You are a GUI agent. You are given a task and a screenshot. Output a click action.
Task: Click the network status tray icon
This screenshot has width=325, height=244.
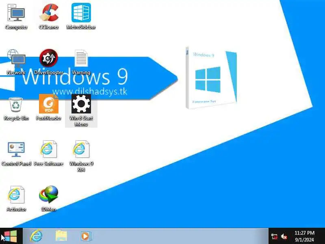click(x=274, y=236)
